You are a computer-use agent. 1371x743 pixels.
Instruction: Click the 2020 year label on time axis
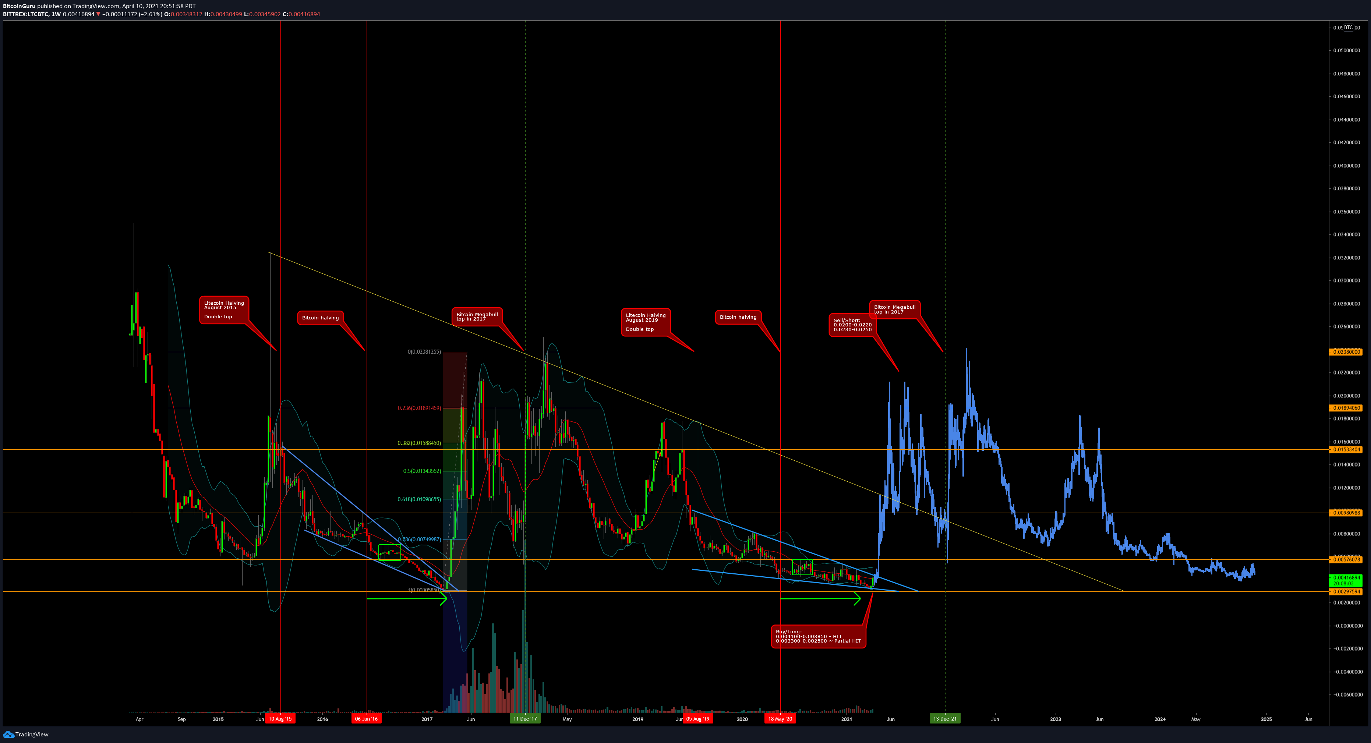click(742, 719)
